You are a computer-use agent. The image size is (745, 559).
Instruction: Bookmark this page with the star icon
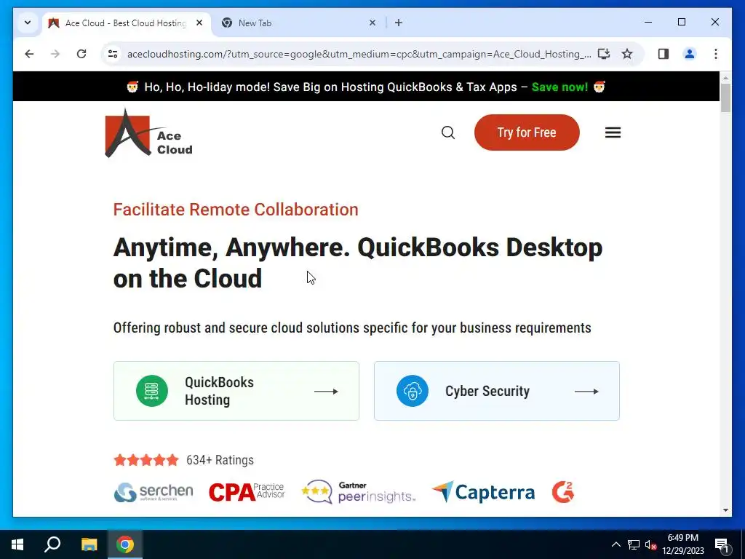coord(627,54)
